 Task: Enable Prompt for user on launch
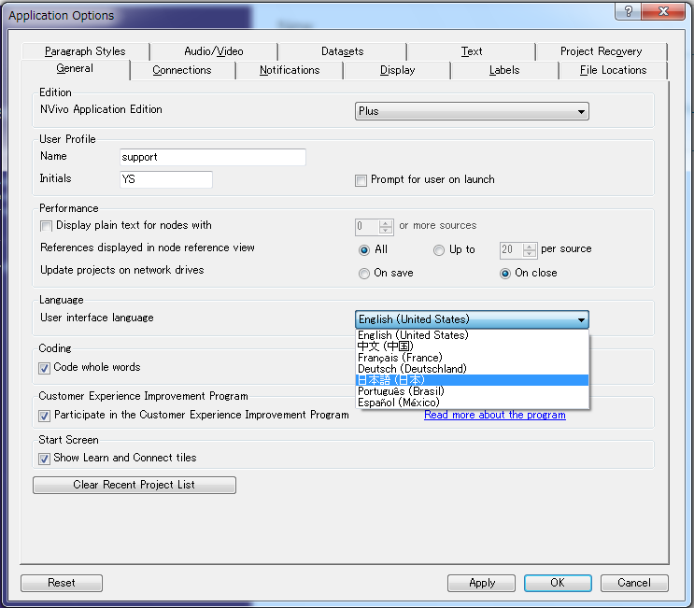pos(361,180)
